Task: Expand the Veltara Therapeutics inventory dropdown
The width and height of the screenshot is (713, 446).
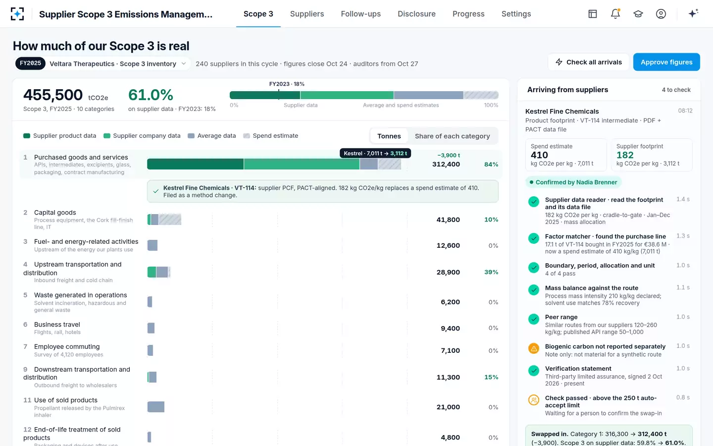Action: pyautogui.click(x=103, y=63)
